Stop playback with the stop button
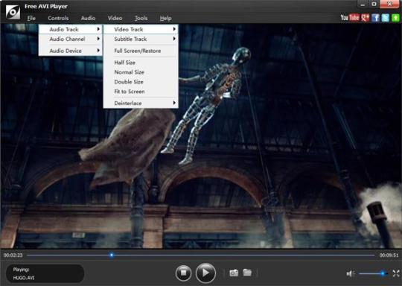This screenshot has height=286, width=402. pos(183,273)
